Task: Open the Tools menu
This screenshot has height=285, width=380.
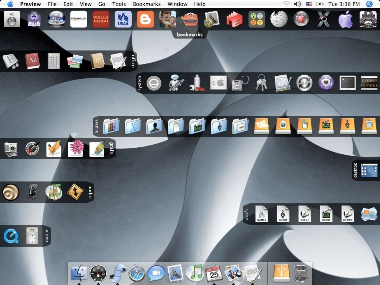Action: [119, 4]
